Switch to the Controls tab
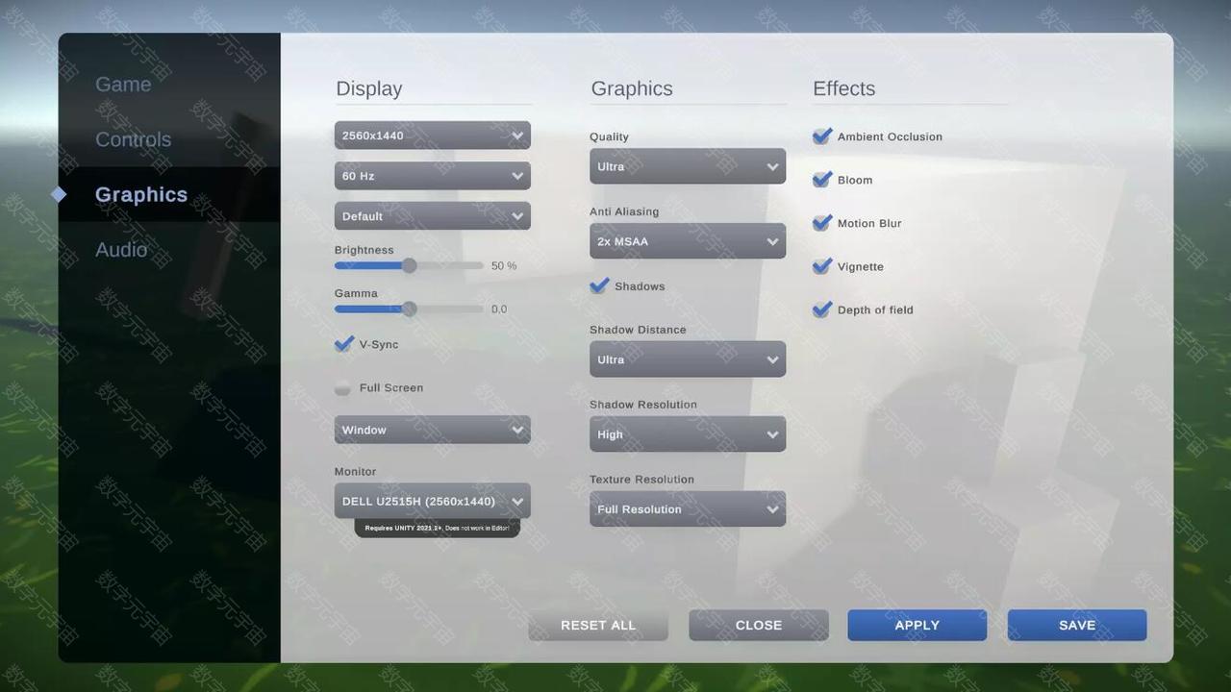 click(134, 139)
